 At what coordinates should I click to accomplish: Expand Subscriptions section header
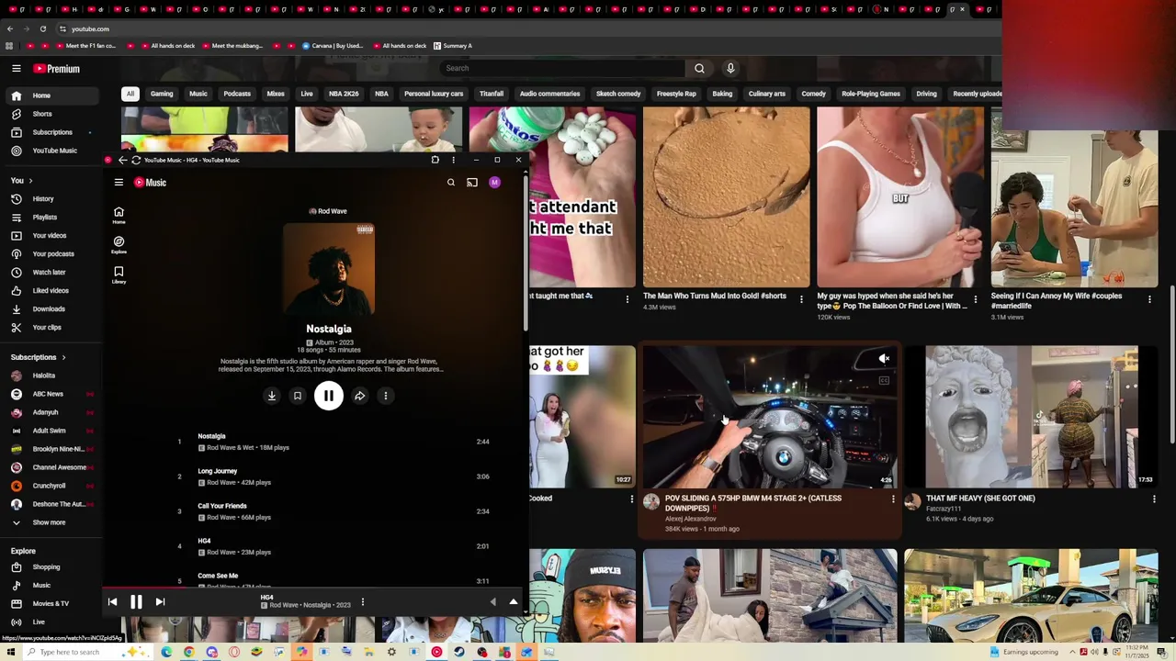point(39,357)
